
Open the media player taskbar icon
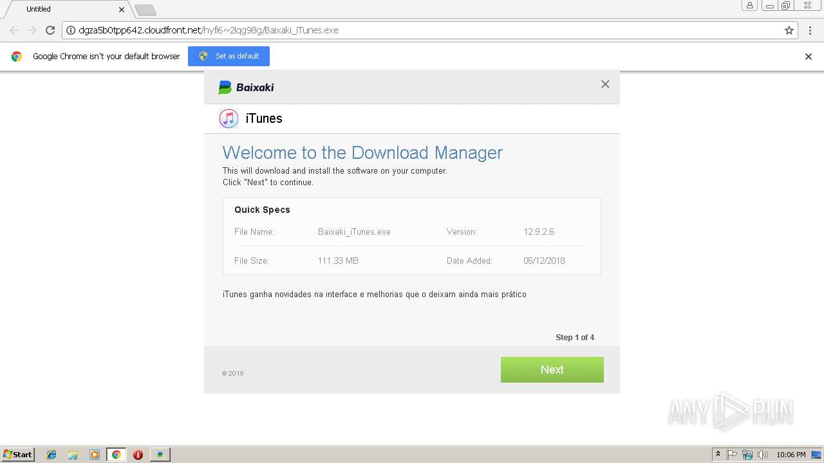pyautogui.click(x=95, y=455)
